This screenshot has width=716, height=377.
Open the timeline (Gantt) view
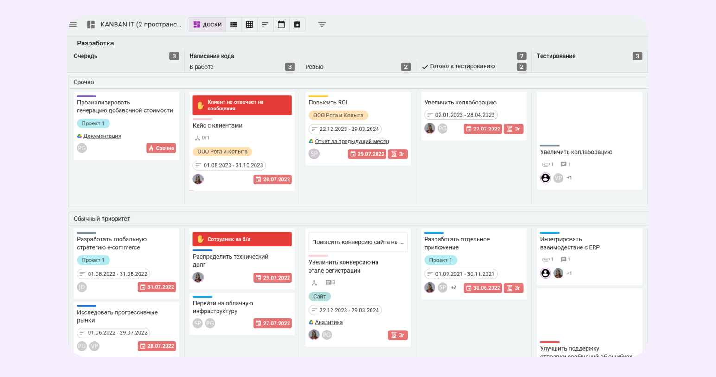[265, 25]
